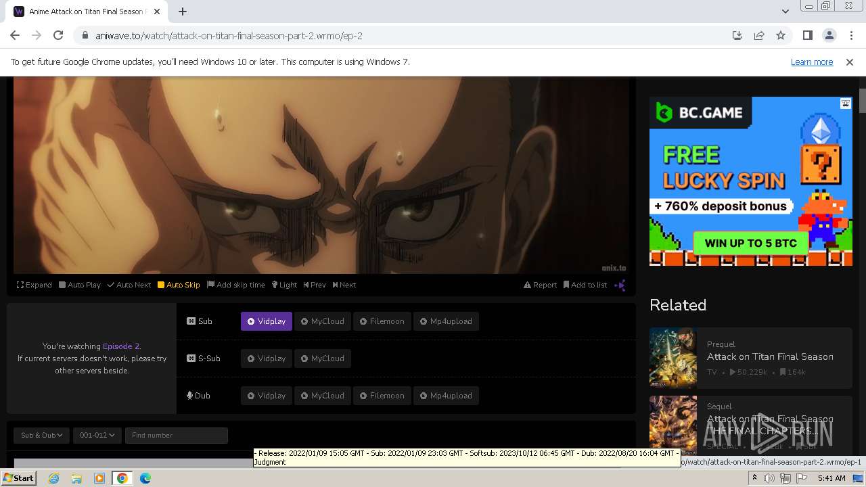This screenshot has width=866, height=487.
Task: Select Sub Filemoon server
Action: point(382,321)
